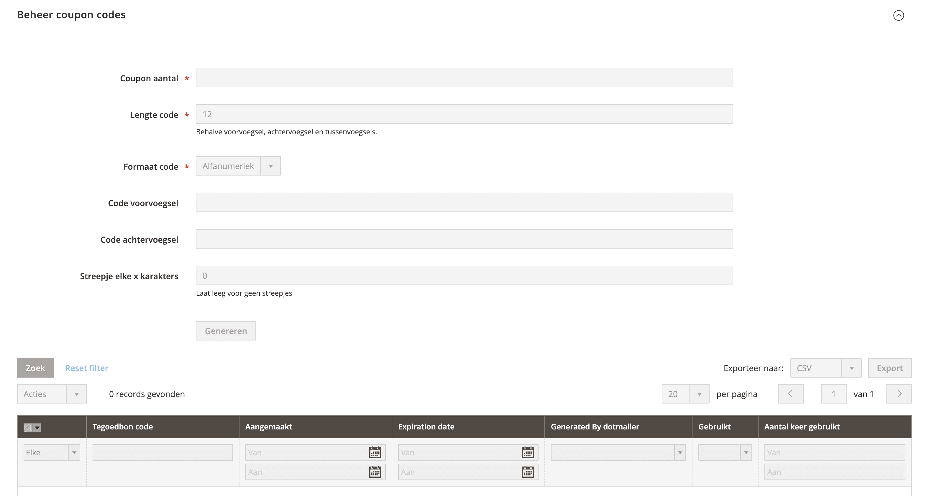Sort by Aantal keer gebruikt column
Screen dimensions: 929x496
tap(835, 427)
